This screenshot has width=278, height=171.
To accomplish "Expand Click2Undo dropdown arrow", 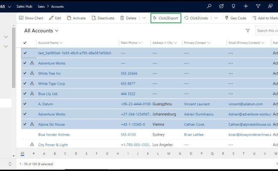I will [x=216, y=18].
